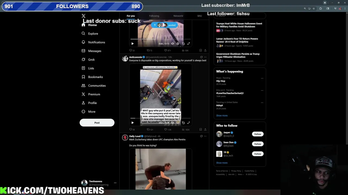Follow Sean Don
Viewport: 348px width, 195px height.
(258, 144)
